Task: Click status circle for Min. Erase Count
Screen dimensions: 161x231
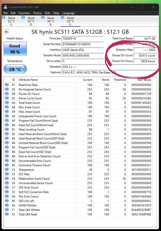Action: coord(7,107)
